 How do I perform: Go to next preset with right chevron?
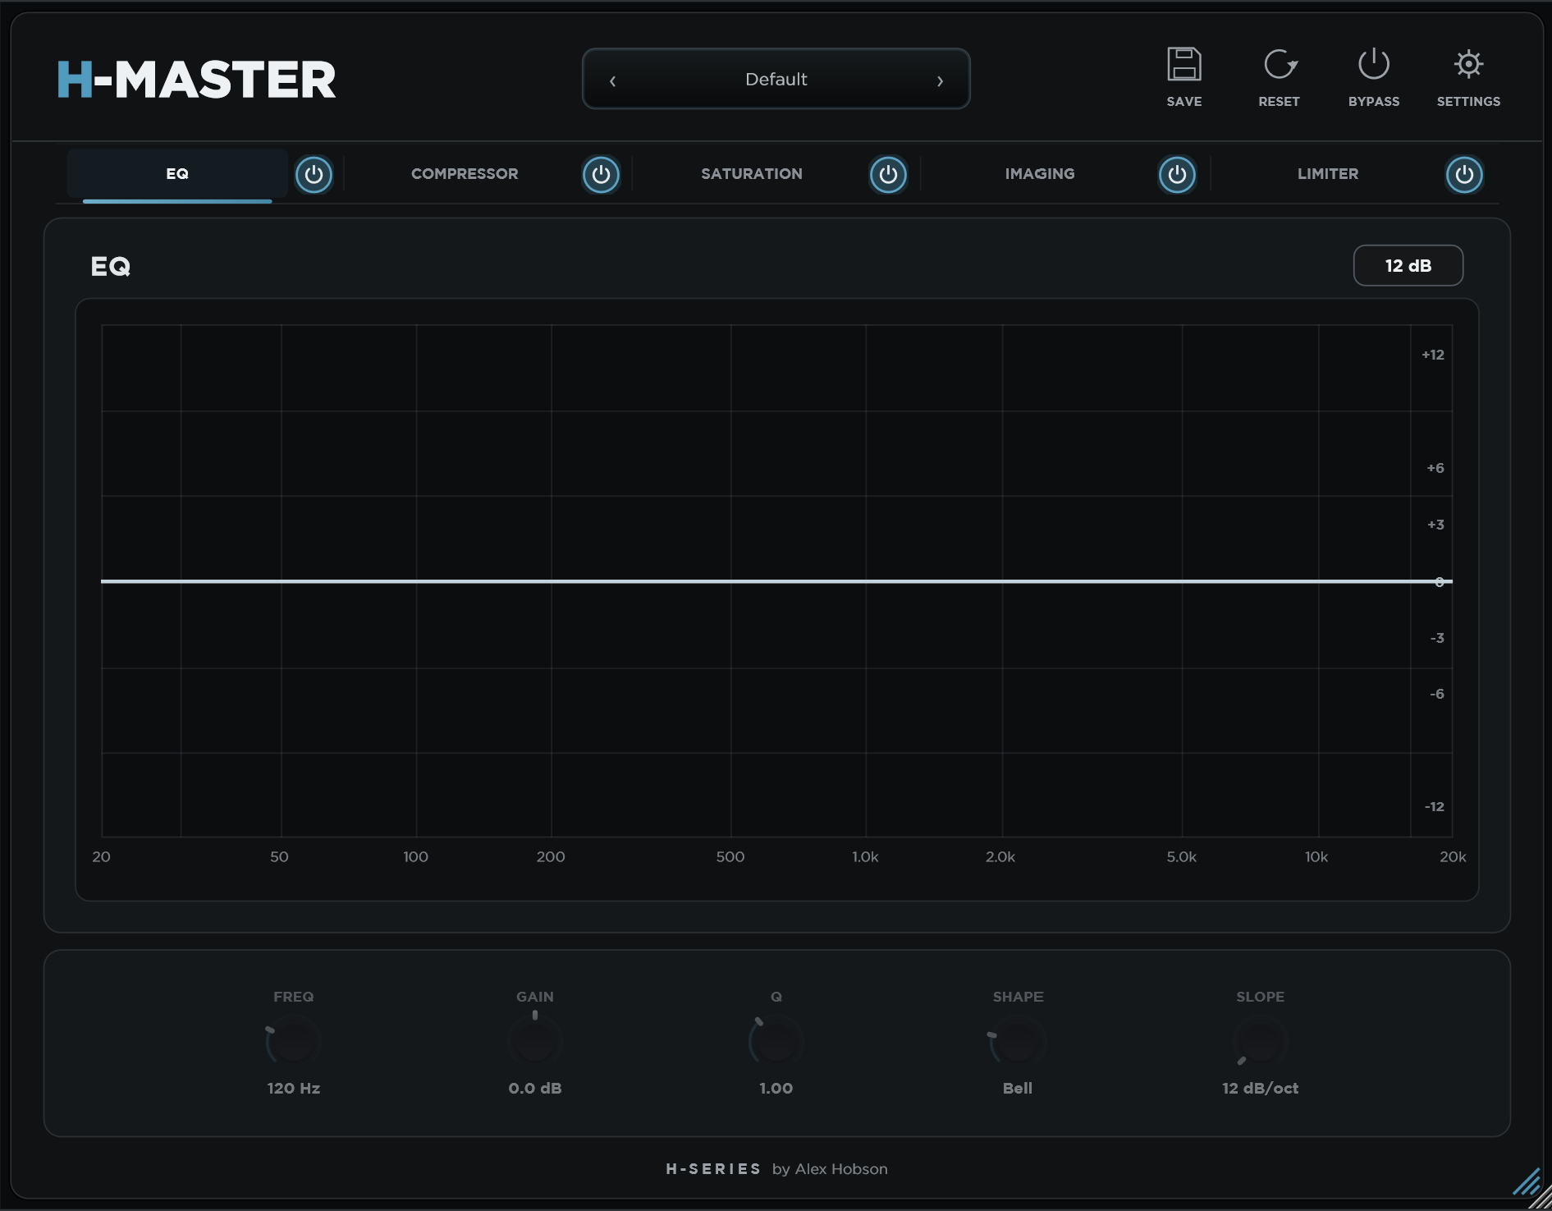point(941,80)
